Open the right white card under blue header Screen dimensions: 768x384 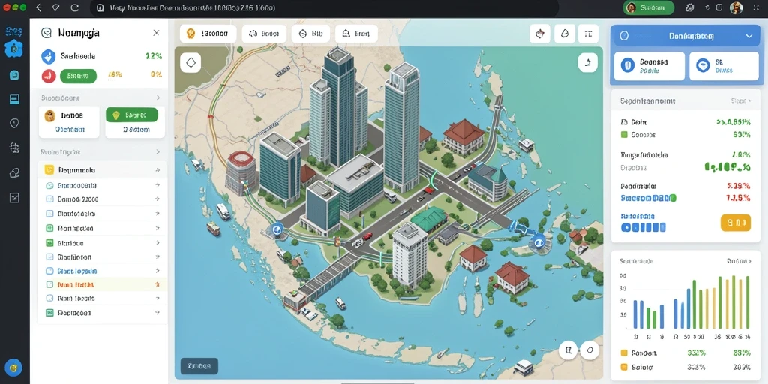(724, 66)
